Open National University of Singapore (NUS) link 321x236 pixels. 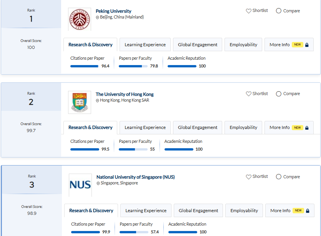[135, 177]
